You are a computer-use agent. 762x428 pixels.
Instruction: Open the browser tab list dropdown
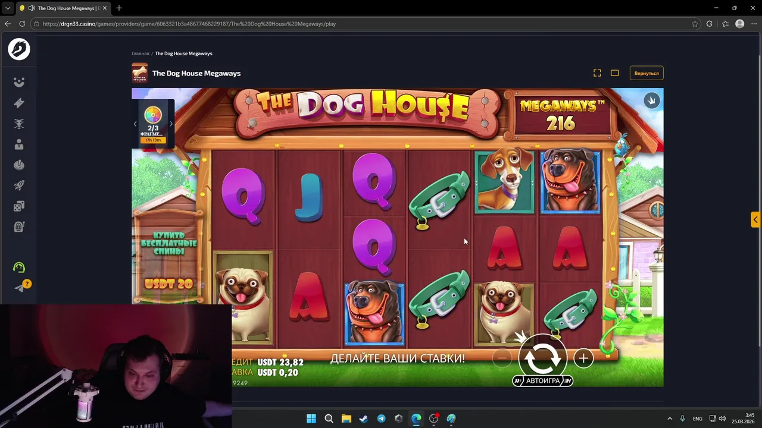click(x=8, y=8)
